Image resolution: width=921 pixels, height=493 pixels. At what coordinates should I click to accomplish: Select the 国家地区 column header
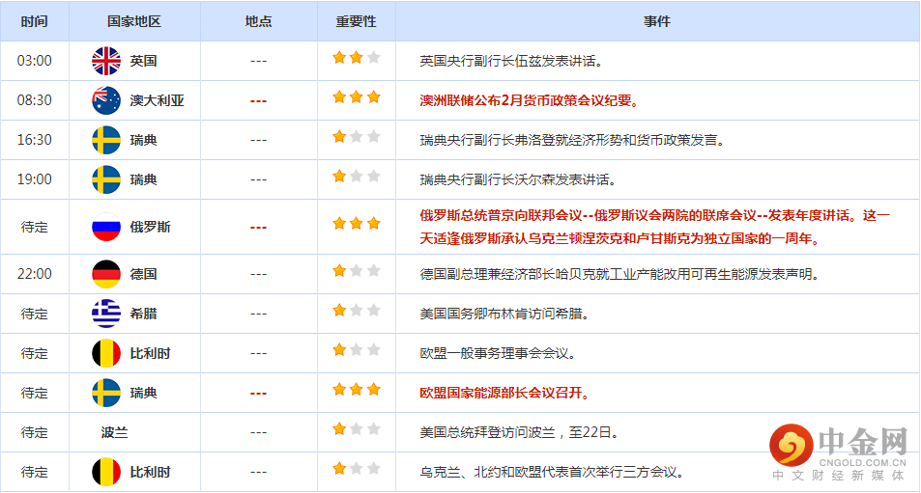[x=134, y=21]
